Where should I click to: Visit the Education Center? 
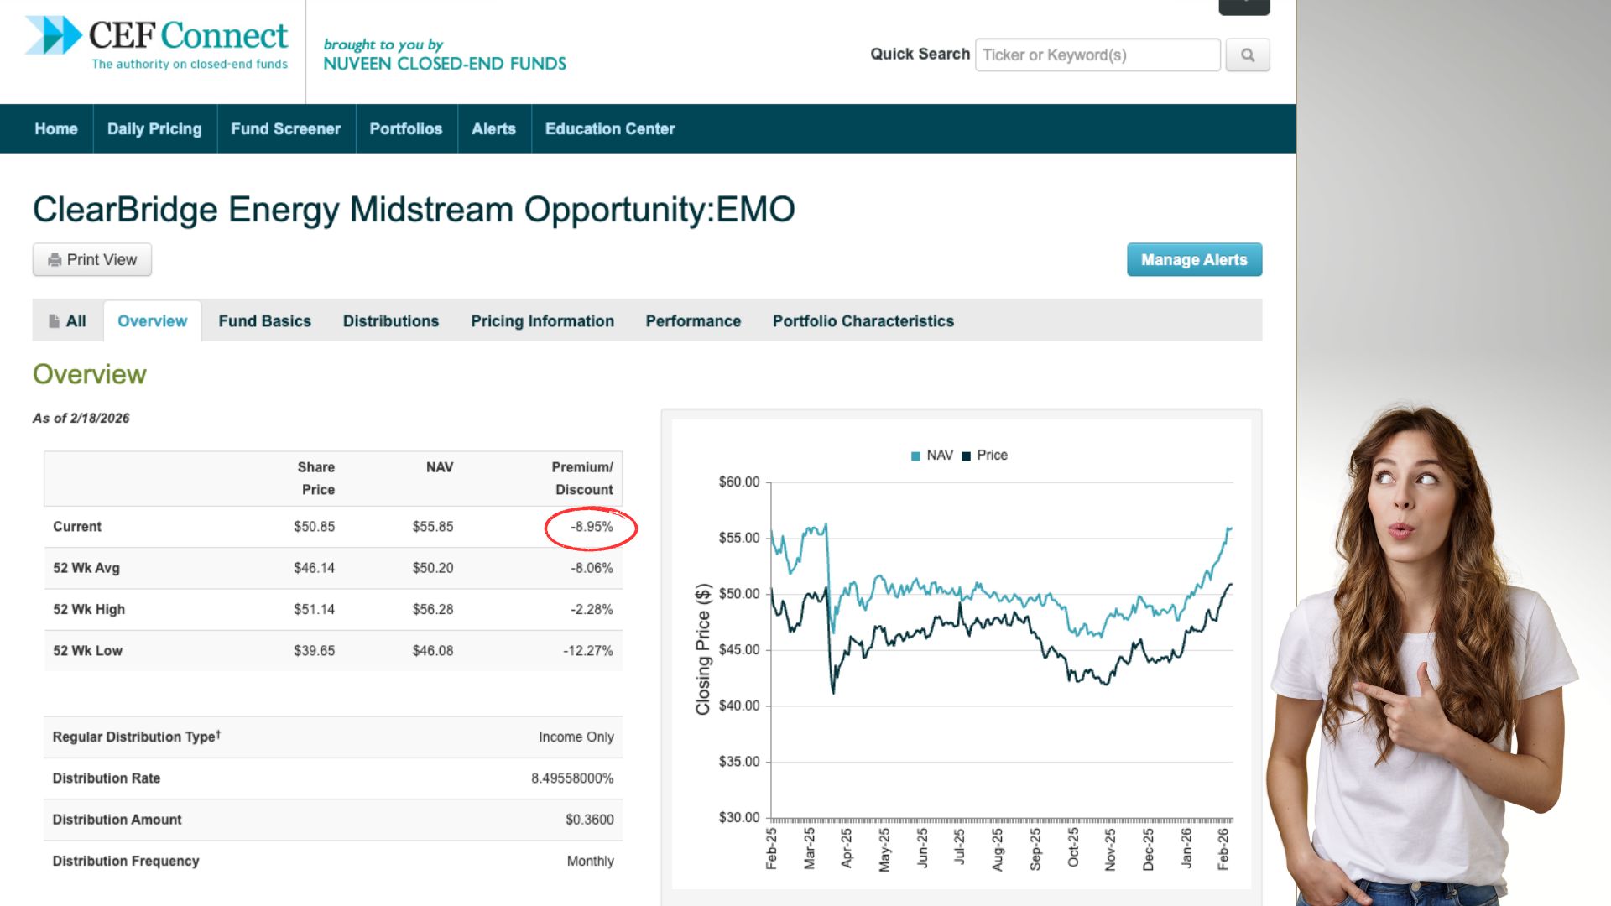(609, 129)
